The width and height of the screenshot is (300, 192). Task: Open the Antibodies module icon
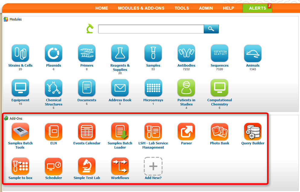click(x=186, y=53)
